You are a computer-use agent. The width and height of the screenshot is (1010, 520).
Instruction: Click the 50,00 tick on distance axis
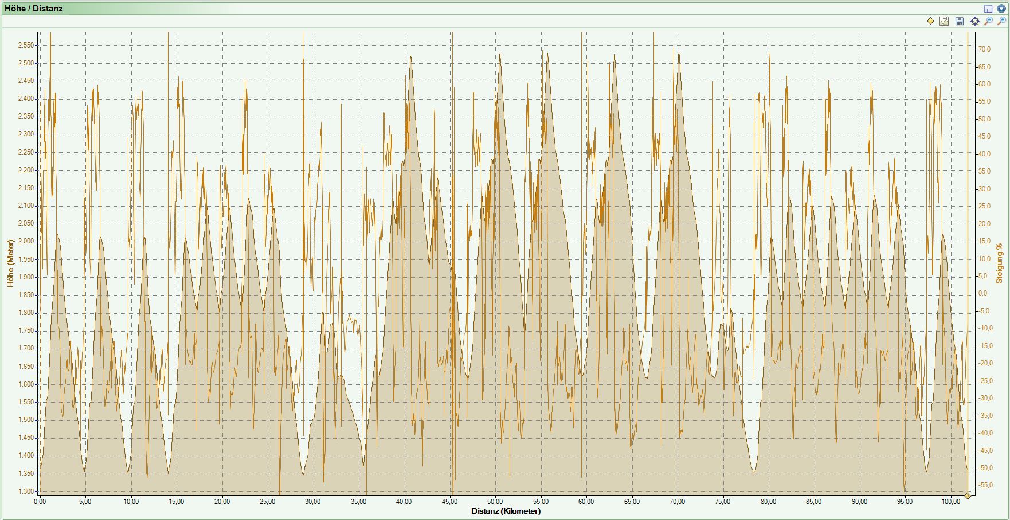[x=495, y=502]
